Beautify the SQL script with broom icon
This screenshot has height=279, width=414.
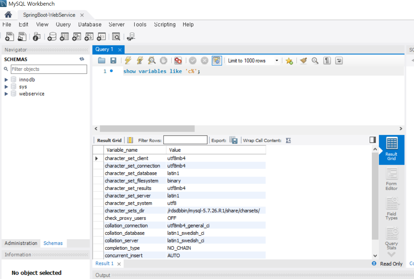(303, 61)
